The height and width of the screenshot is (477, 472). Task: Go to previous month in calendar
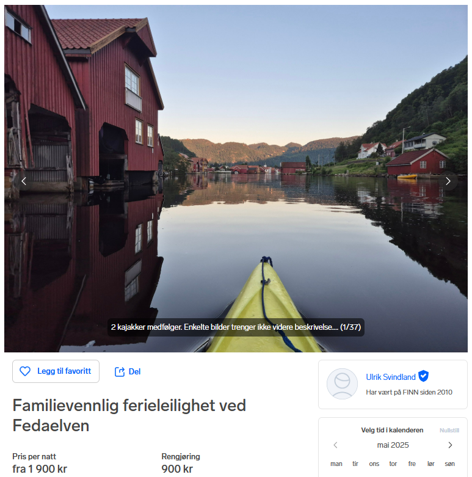click(x=335, y=445)
